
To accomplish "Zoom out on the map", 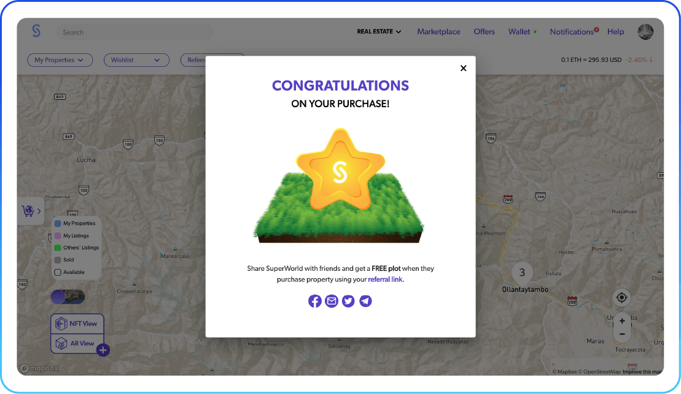I will click(x=622, y=334).
